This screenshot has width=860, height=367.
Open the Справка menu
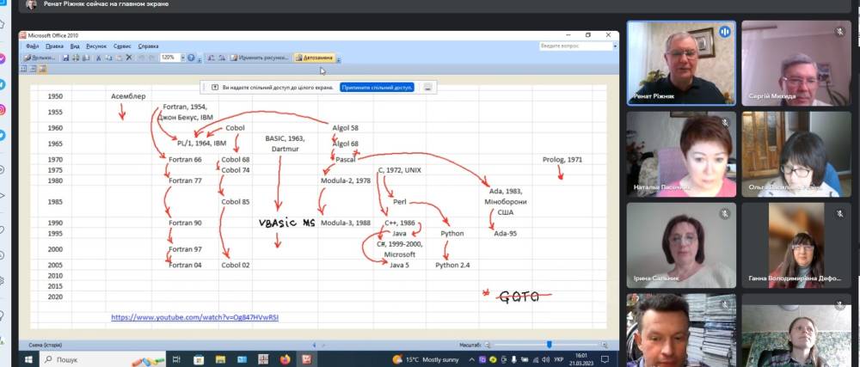148,46
